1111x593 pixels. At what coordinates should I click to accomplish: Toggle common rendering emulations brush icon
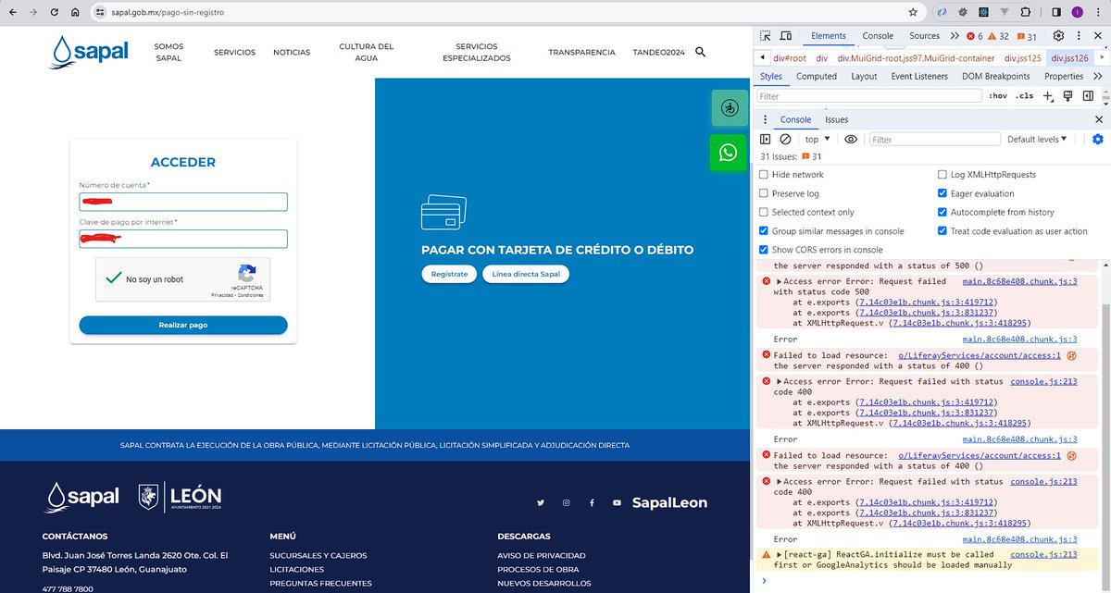click(1067, 96)
